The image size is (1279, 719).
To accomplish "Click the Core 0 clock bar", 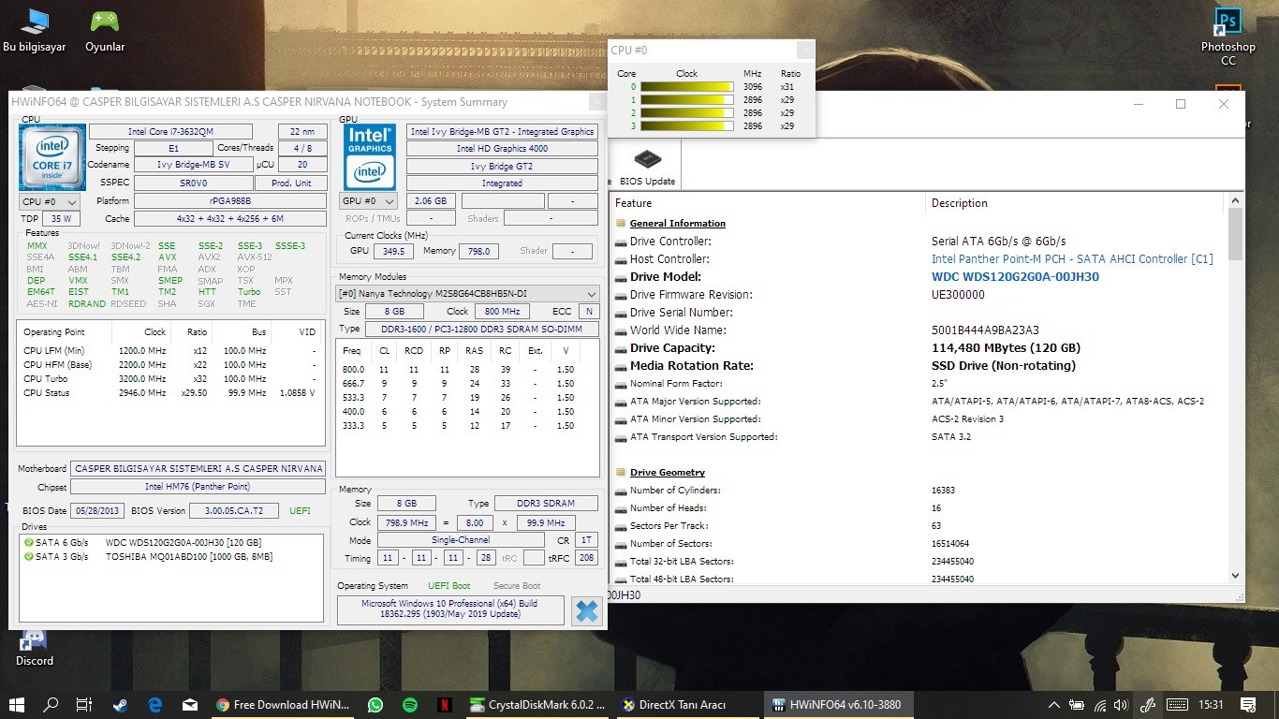I will [x=686, y=87].
